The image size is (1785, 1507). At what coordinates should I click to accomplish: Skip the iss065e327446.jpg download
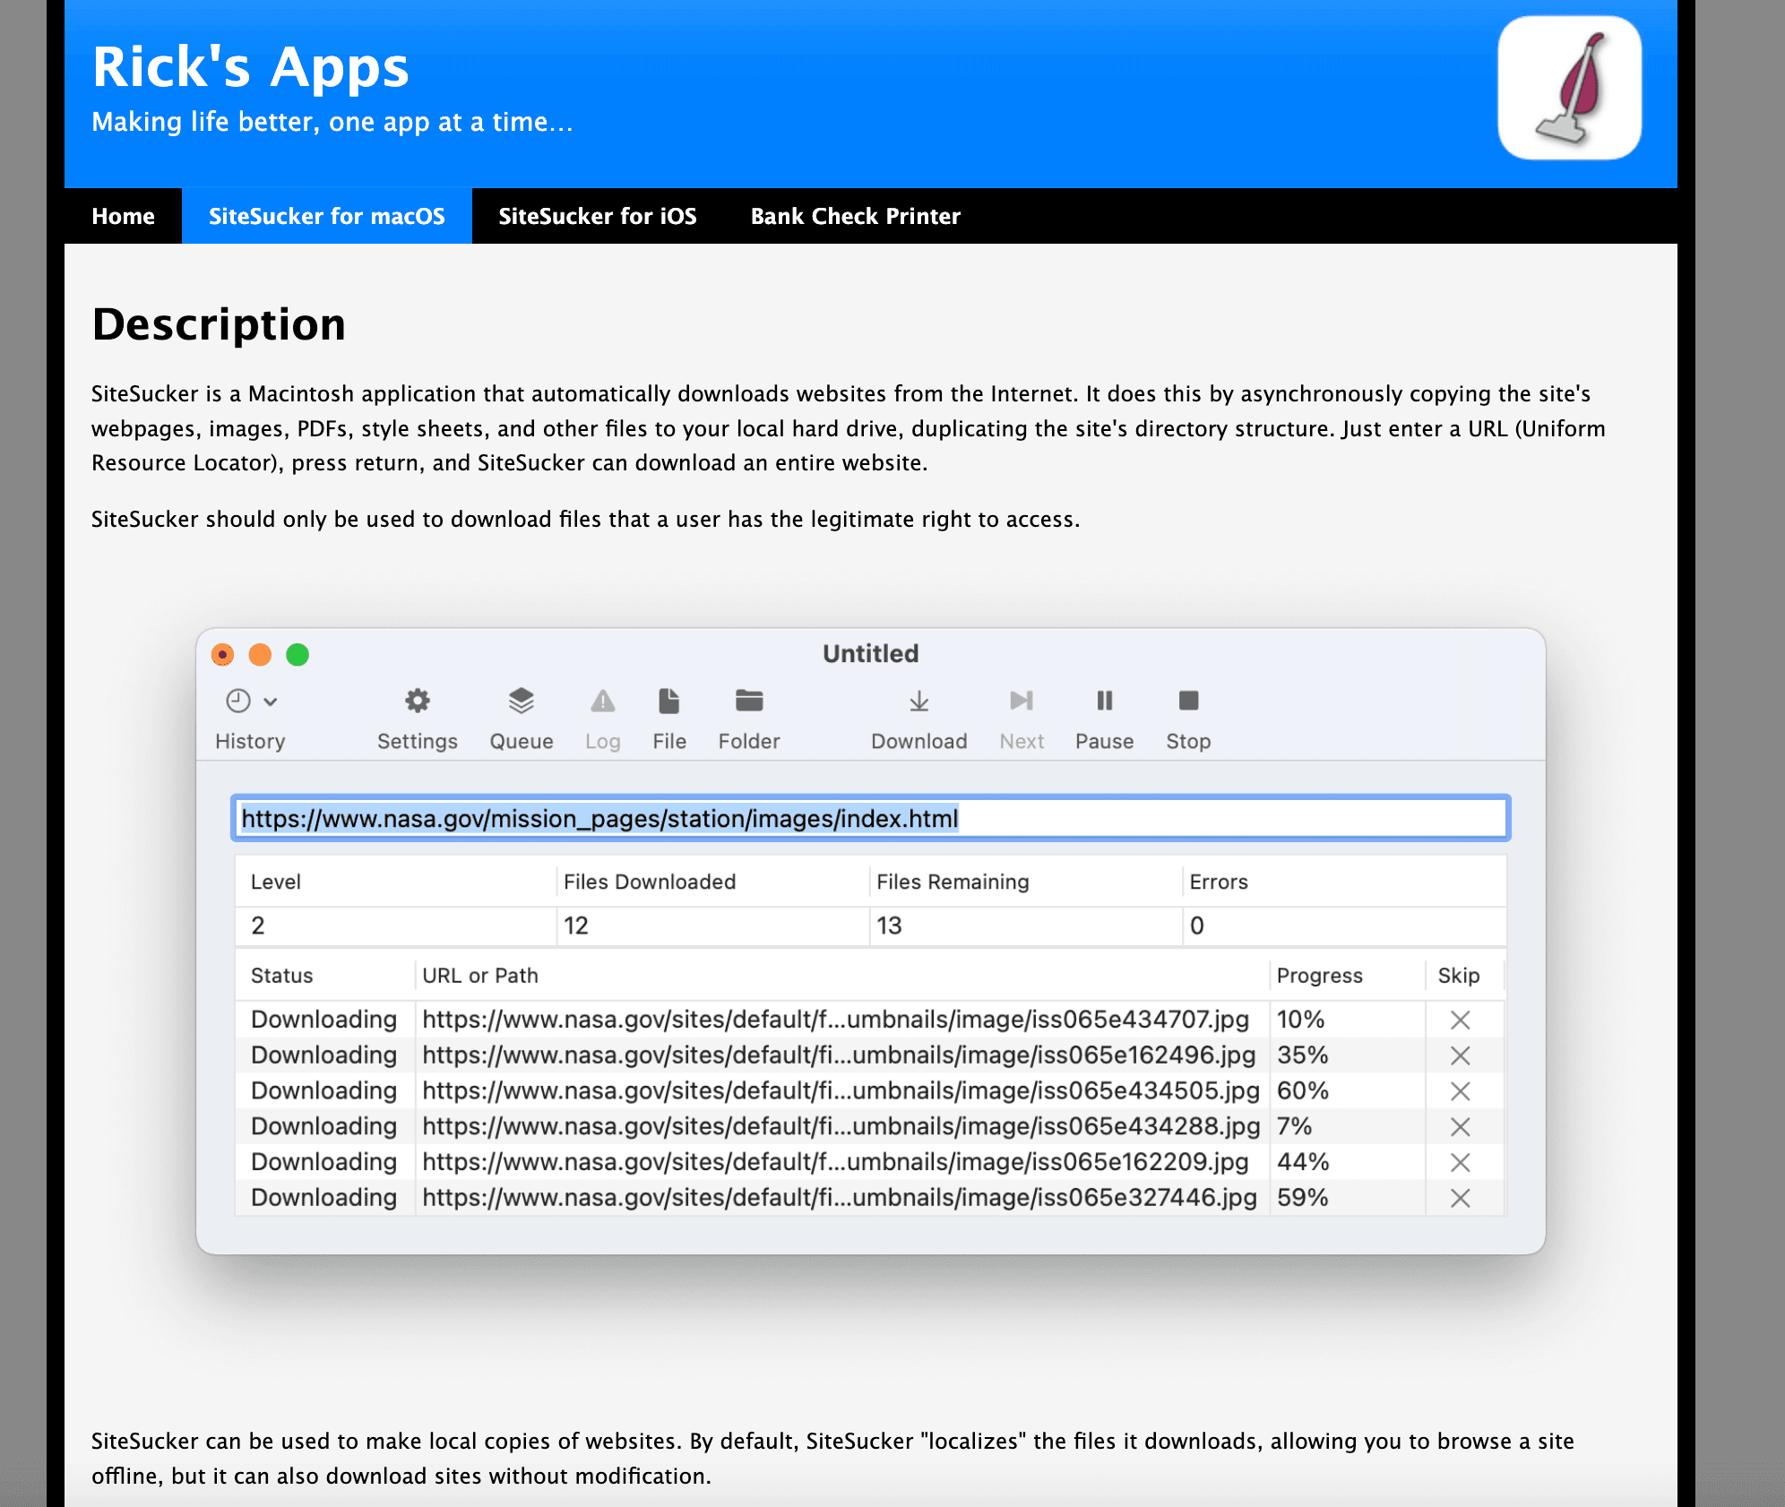(1461, 1198)
